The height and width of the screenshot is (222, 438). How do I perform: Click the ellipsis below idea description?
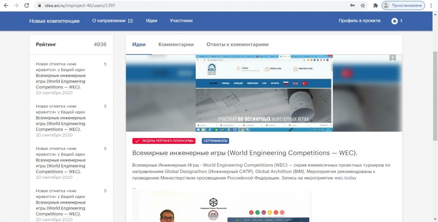click(134, 188)
